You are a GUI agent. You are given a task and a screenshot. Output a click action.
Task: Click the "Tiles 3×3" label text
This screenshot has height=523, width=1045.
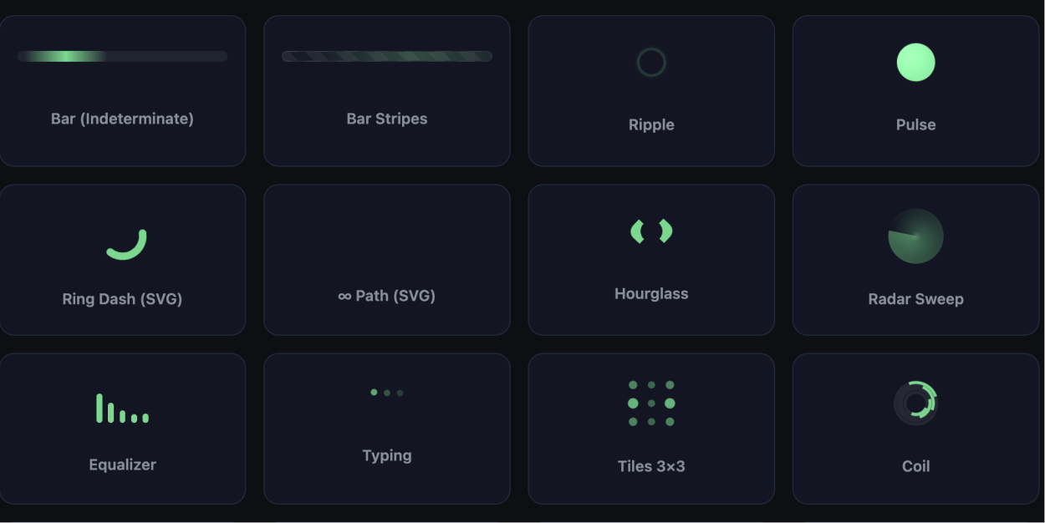[x=651, y=466]
